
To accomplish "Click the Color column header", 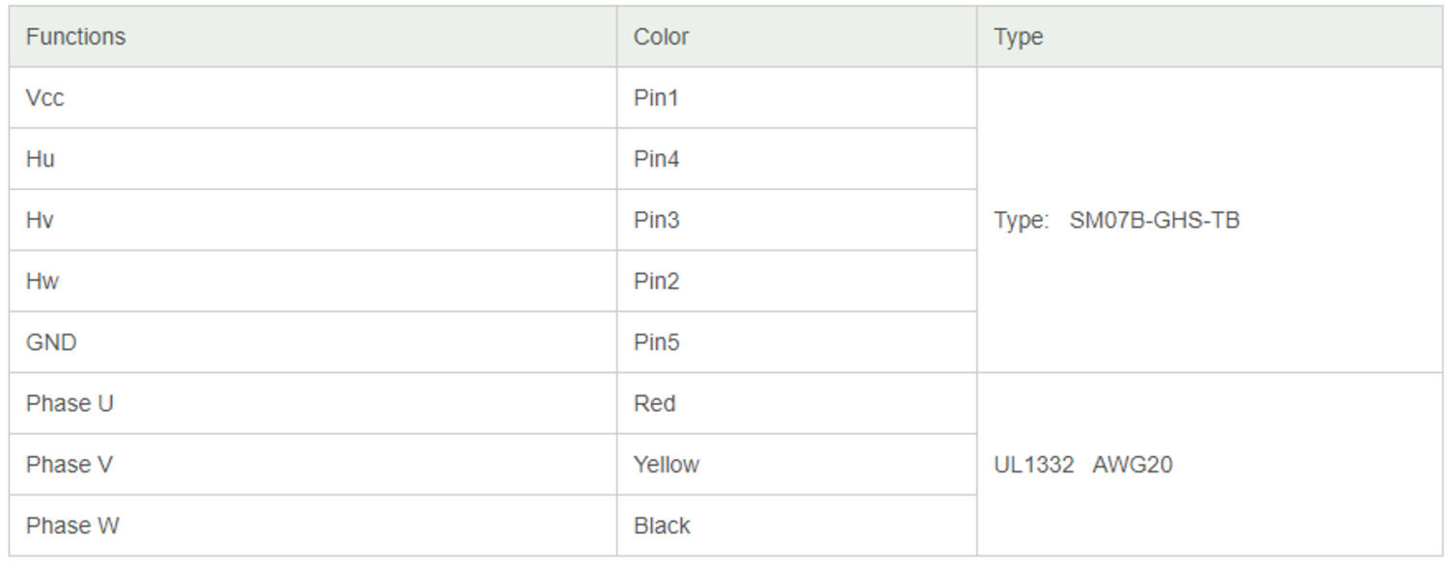I will [x=661, y=37].
